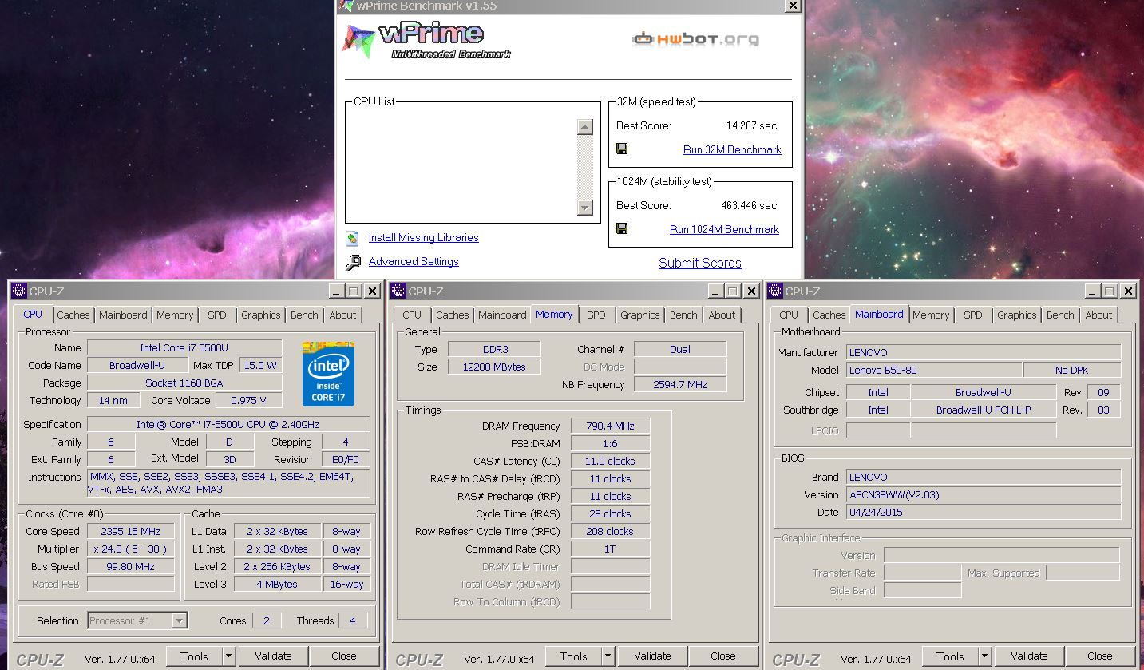This screenshot has height=670, width=1144.
Task: Click the save icon for the 32M score
Action: pyautogui.click(x=622, y=149)
